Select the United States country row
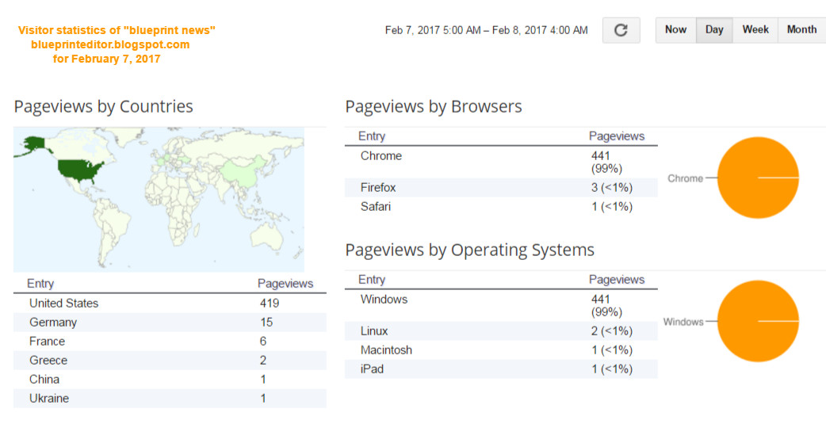 pos(170,304)
